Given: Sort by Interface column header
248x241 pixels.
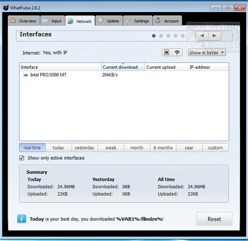Looking at the screenshot, I should (60, 67).
